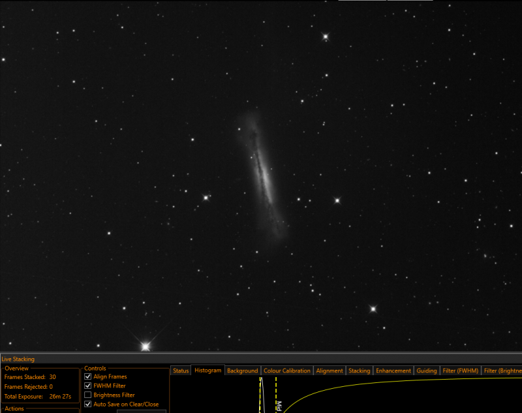
Task: Click the Frames Stacked value 30
Action: point(53,377)
